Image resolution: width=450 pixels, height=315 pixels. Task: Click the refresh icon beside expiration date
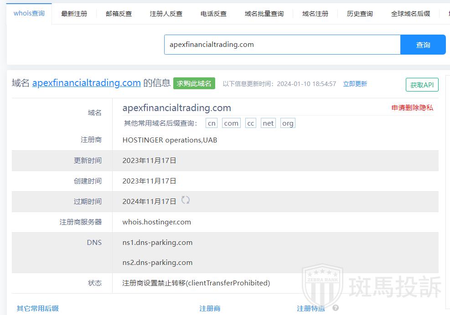[x=186, y=200]
